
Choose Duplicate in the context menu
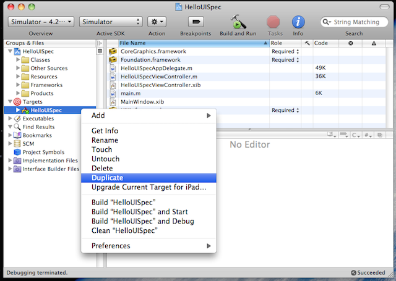[148, 178]
